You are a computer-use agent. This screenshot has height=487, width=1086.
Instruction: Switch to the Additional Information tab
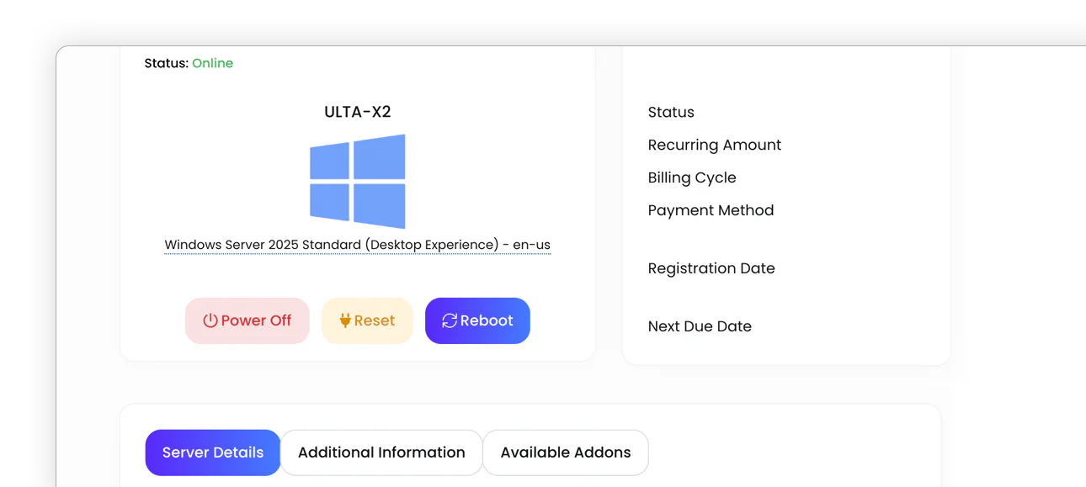[381, 452]
